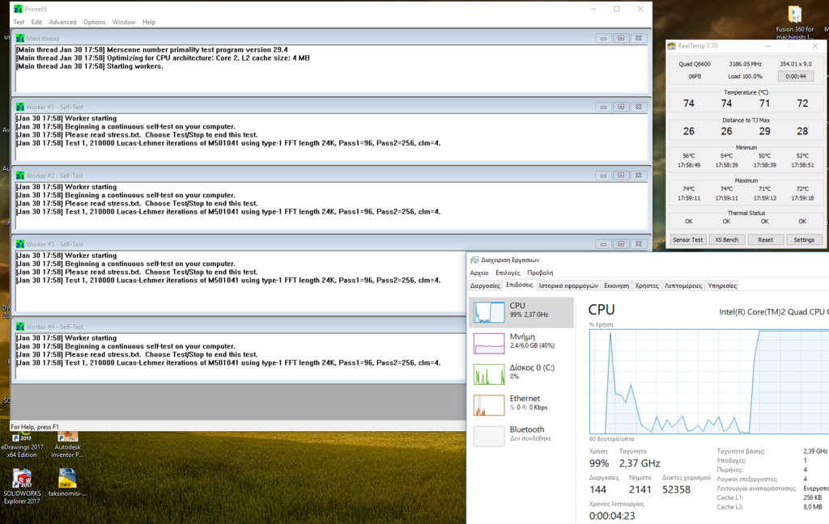The height and width of the screenshot is (524, 829).
Task: Maximize the Worker #2 child window
Action: [621, 175]
